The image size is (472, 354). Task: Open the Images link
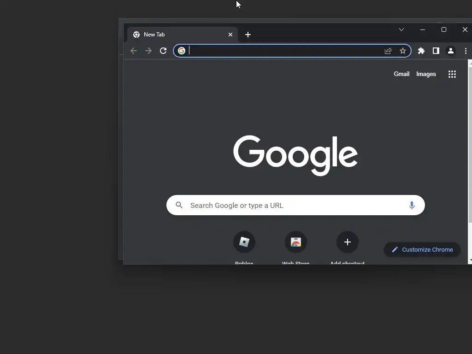click(x=426, y=74)
